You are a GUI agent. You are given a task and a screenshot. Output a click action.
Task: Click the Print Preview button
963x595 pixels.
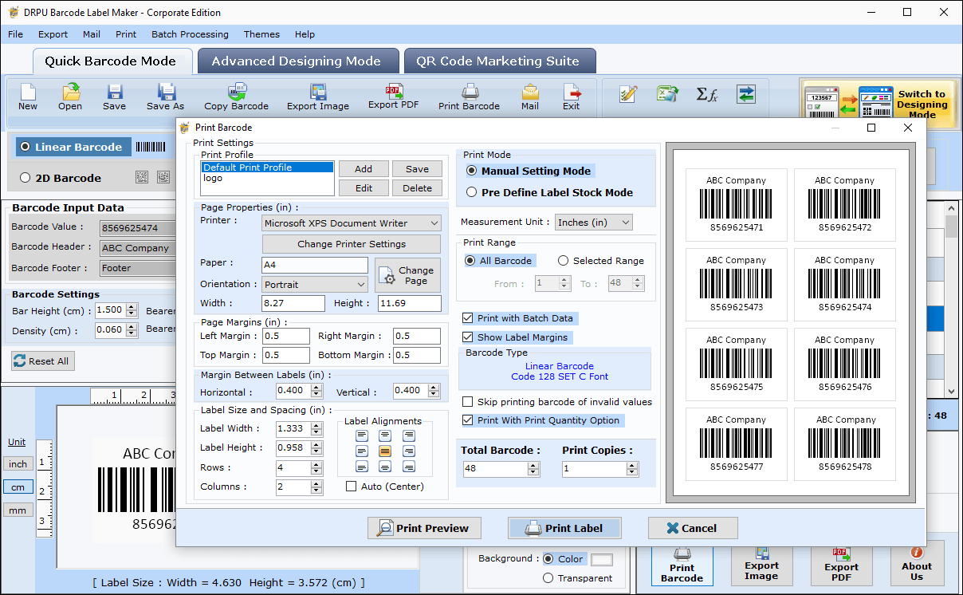(x=424, y=528)
